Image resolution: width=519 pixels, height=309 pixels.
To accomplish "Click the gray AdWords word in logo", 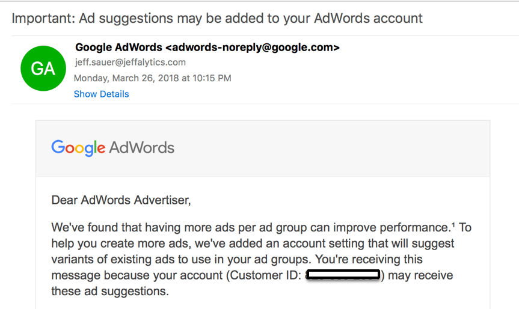I will 142,148.
